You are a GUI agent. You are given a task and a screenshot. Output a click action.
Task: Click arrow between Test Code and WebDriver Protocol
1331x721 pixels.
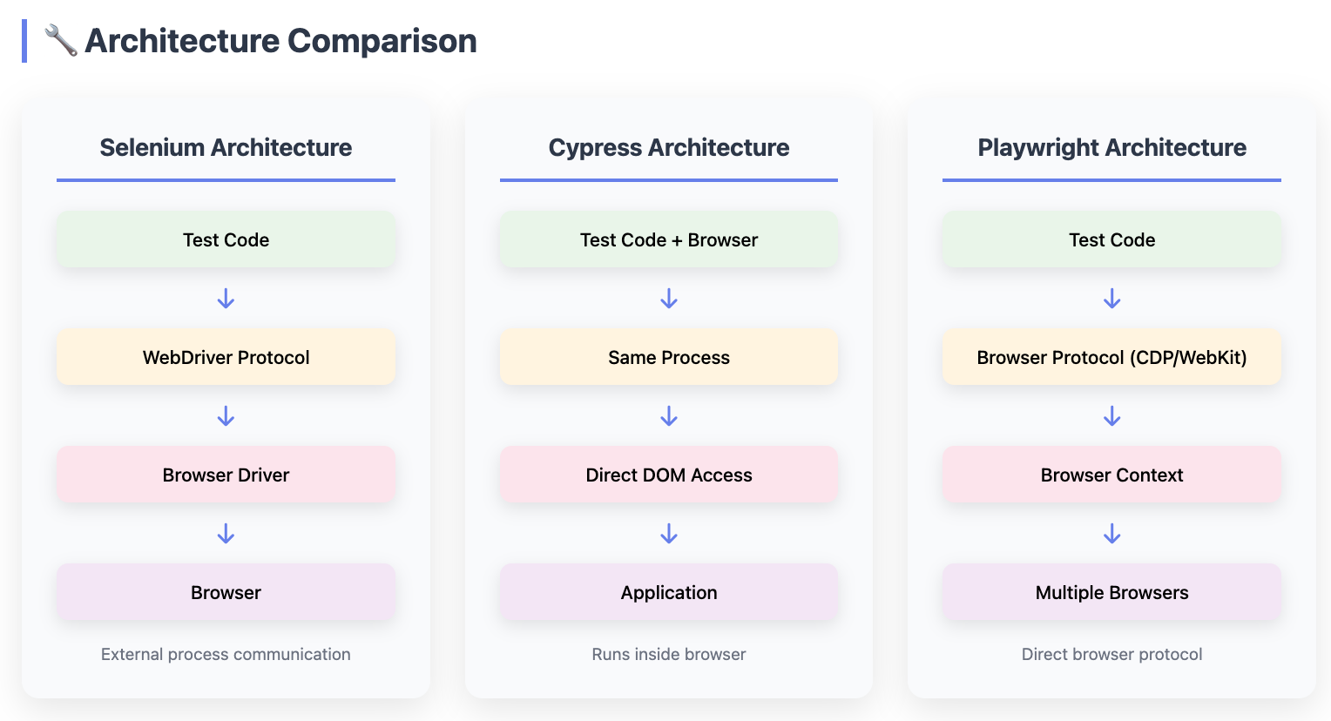(x=226, y=299)
